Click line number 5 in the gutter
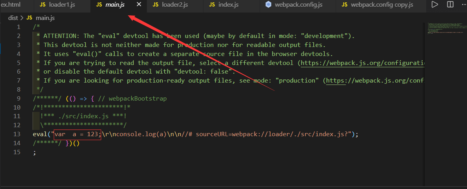The width and height of the screenshot is (467, 189). pos(19,63)
